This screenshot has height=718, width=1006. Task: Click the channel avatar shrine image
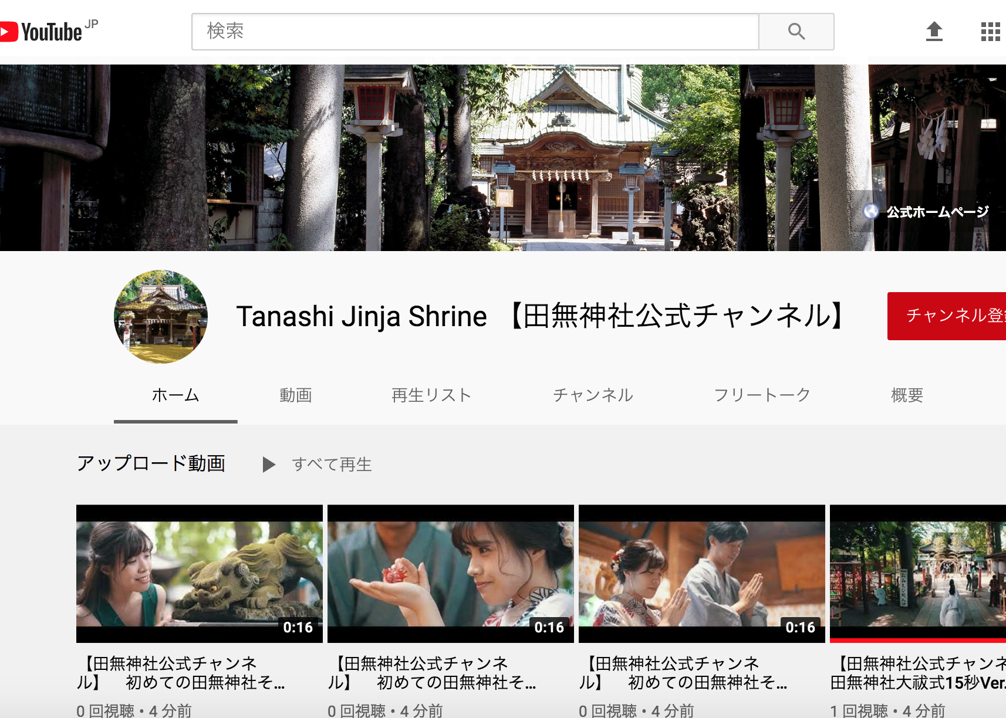161,317
